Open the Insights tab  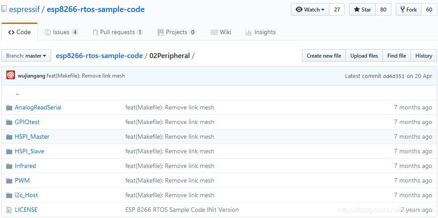(260, 32)
